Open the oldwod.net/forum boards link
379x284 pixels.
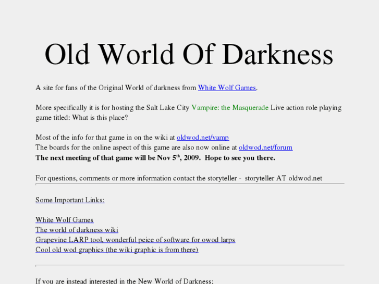tap(266, 147)
